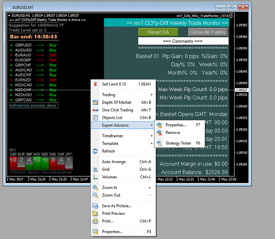Choose Sell Limit 0.10 at 1.09341
The height and width of the screenshot is (239, 275).
(x=123, y=84)
